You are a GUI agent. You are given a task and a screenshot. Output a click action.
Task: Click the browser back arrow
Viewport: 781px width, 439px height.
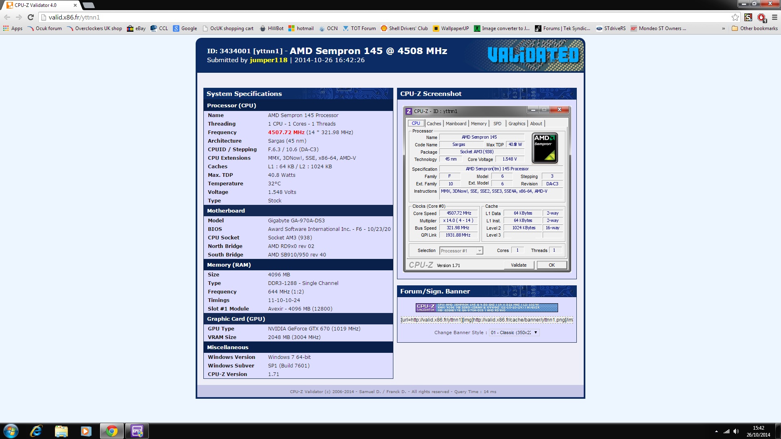click(x=7, y=17)
